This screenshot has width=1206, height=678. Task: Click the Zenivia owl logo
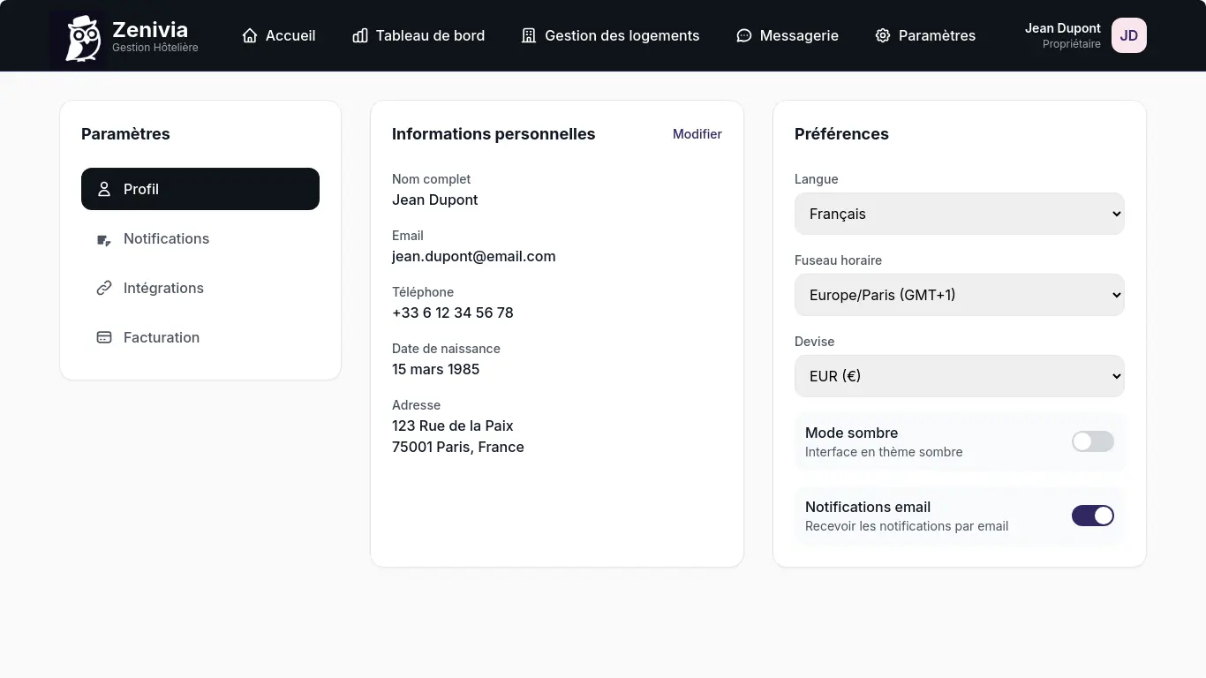[81, 35]
